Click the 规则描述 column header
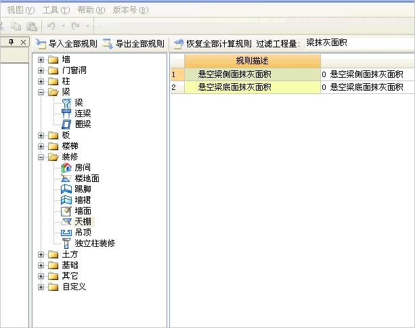The width and height of the screenshot is (415, 328). coord(253,61)
